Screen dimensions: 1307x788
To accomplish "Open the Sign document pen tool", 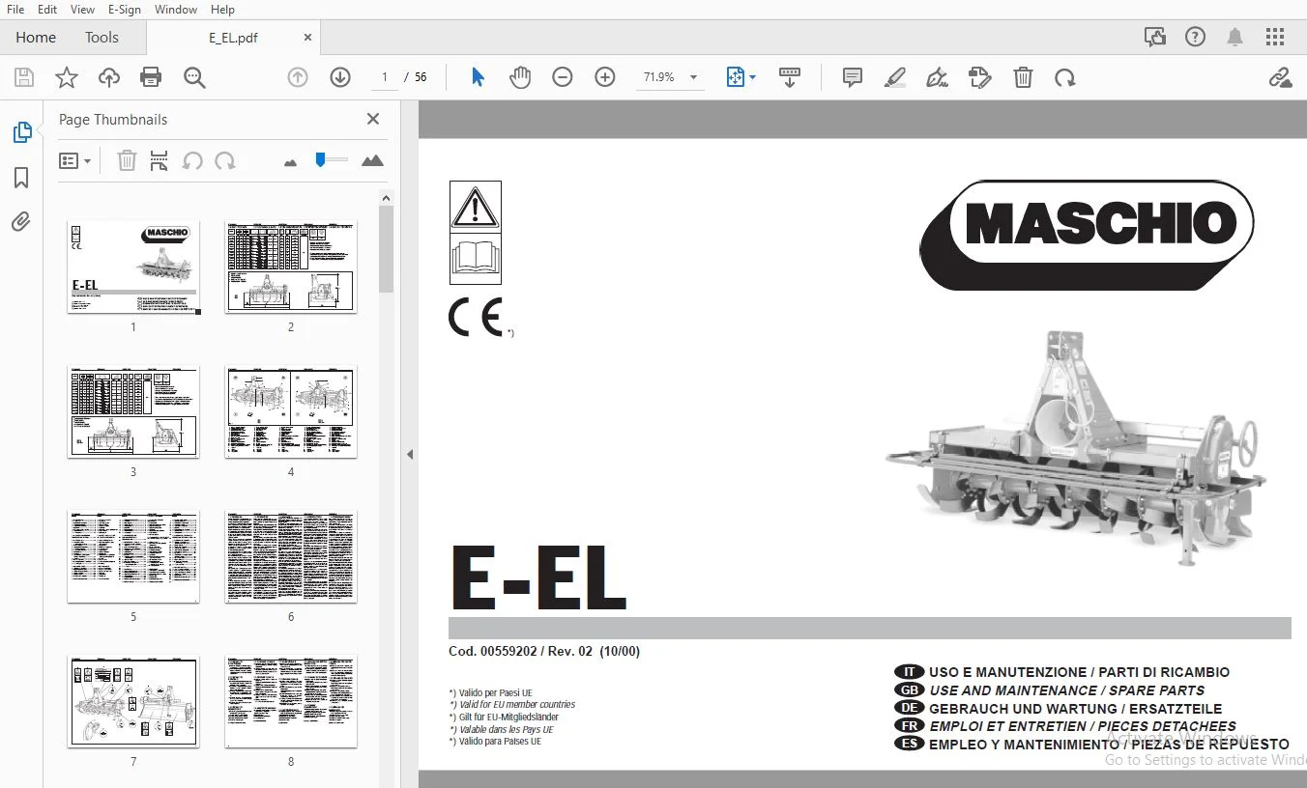I will 937,78.
